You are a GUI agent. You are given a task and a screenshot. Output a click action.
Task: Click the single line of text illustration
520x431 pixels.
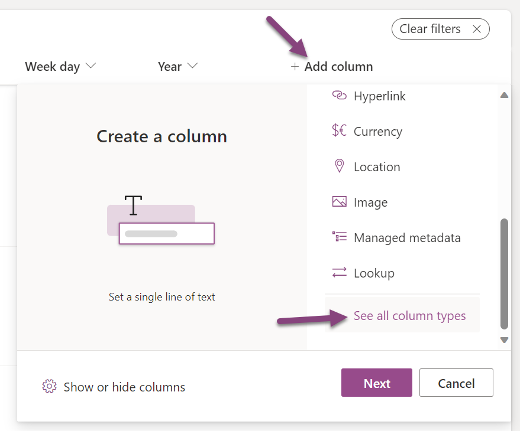tap(161, 218)
